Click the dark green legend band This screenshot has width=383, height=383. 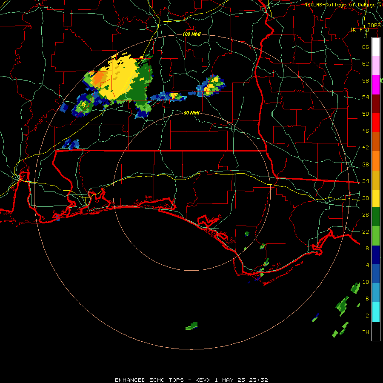376,217
